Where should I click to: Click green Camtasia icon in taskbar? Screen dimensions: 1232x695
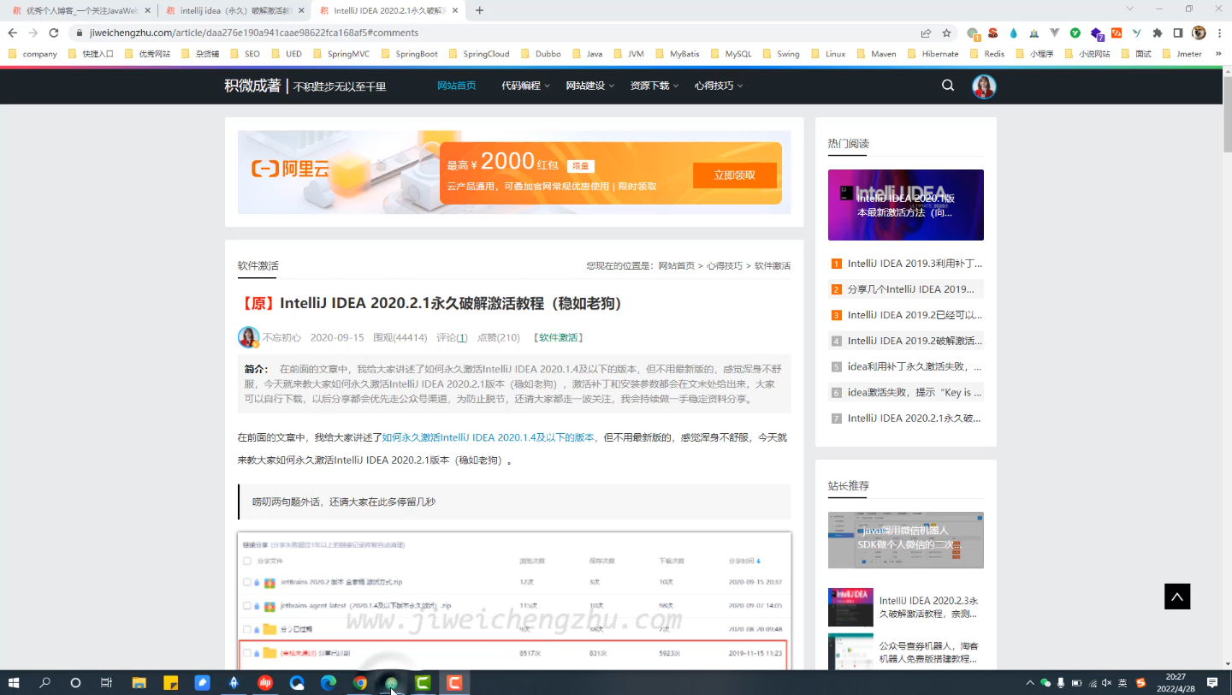point(423,683)
